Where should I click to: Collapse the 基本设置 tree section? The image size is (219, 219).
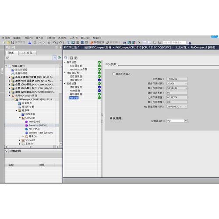coord(65,62)
